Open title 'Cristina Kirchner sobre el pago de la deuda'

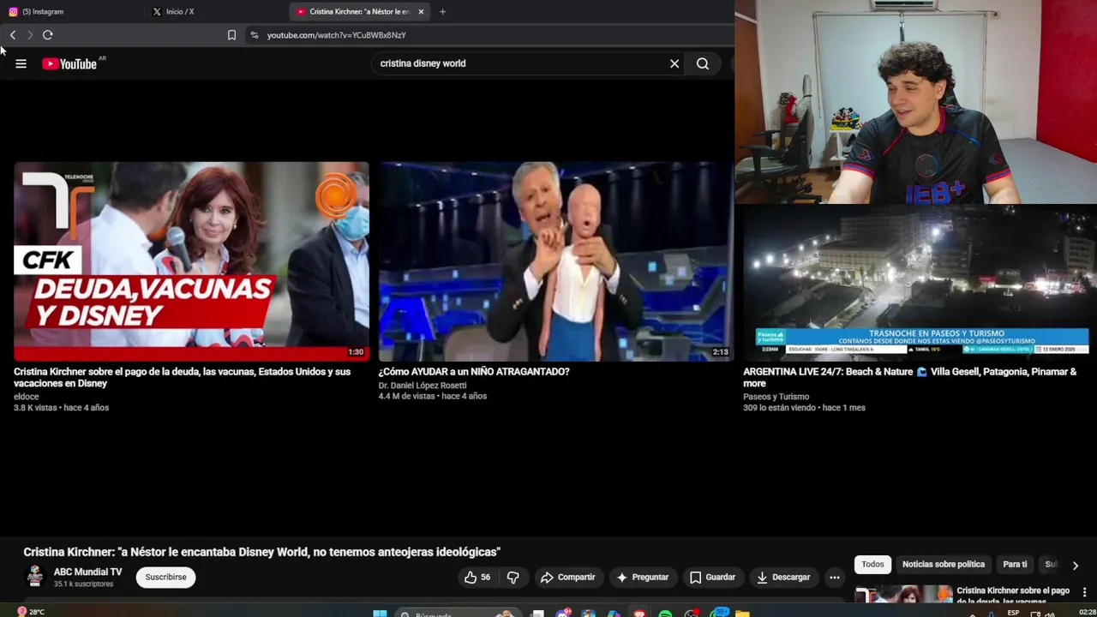pyautogui.click(x=182, y=377)
